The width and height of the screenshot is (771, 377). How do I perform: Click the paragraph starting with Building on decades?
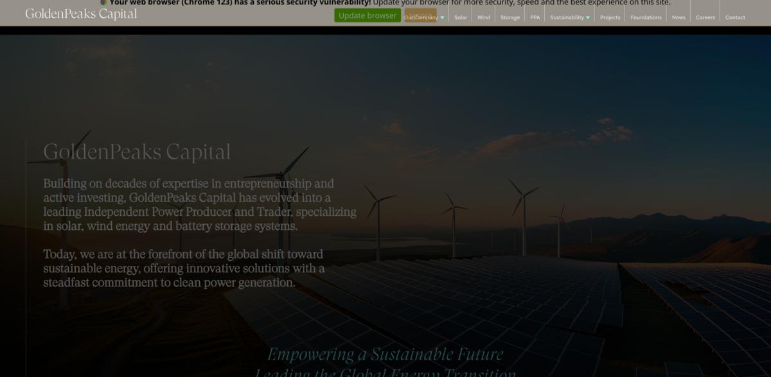(199, 205)
